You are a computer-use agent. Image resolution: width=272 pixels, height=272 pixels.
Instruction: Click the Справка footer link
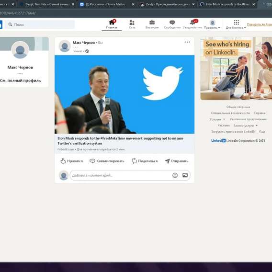point(260,113)
